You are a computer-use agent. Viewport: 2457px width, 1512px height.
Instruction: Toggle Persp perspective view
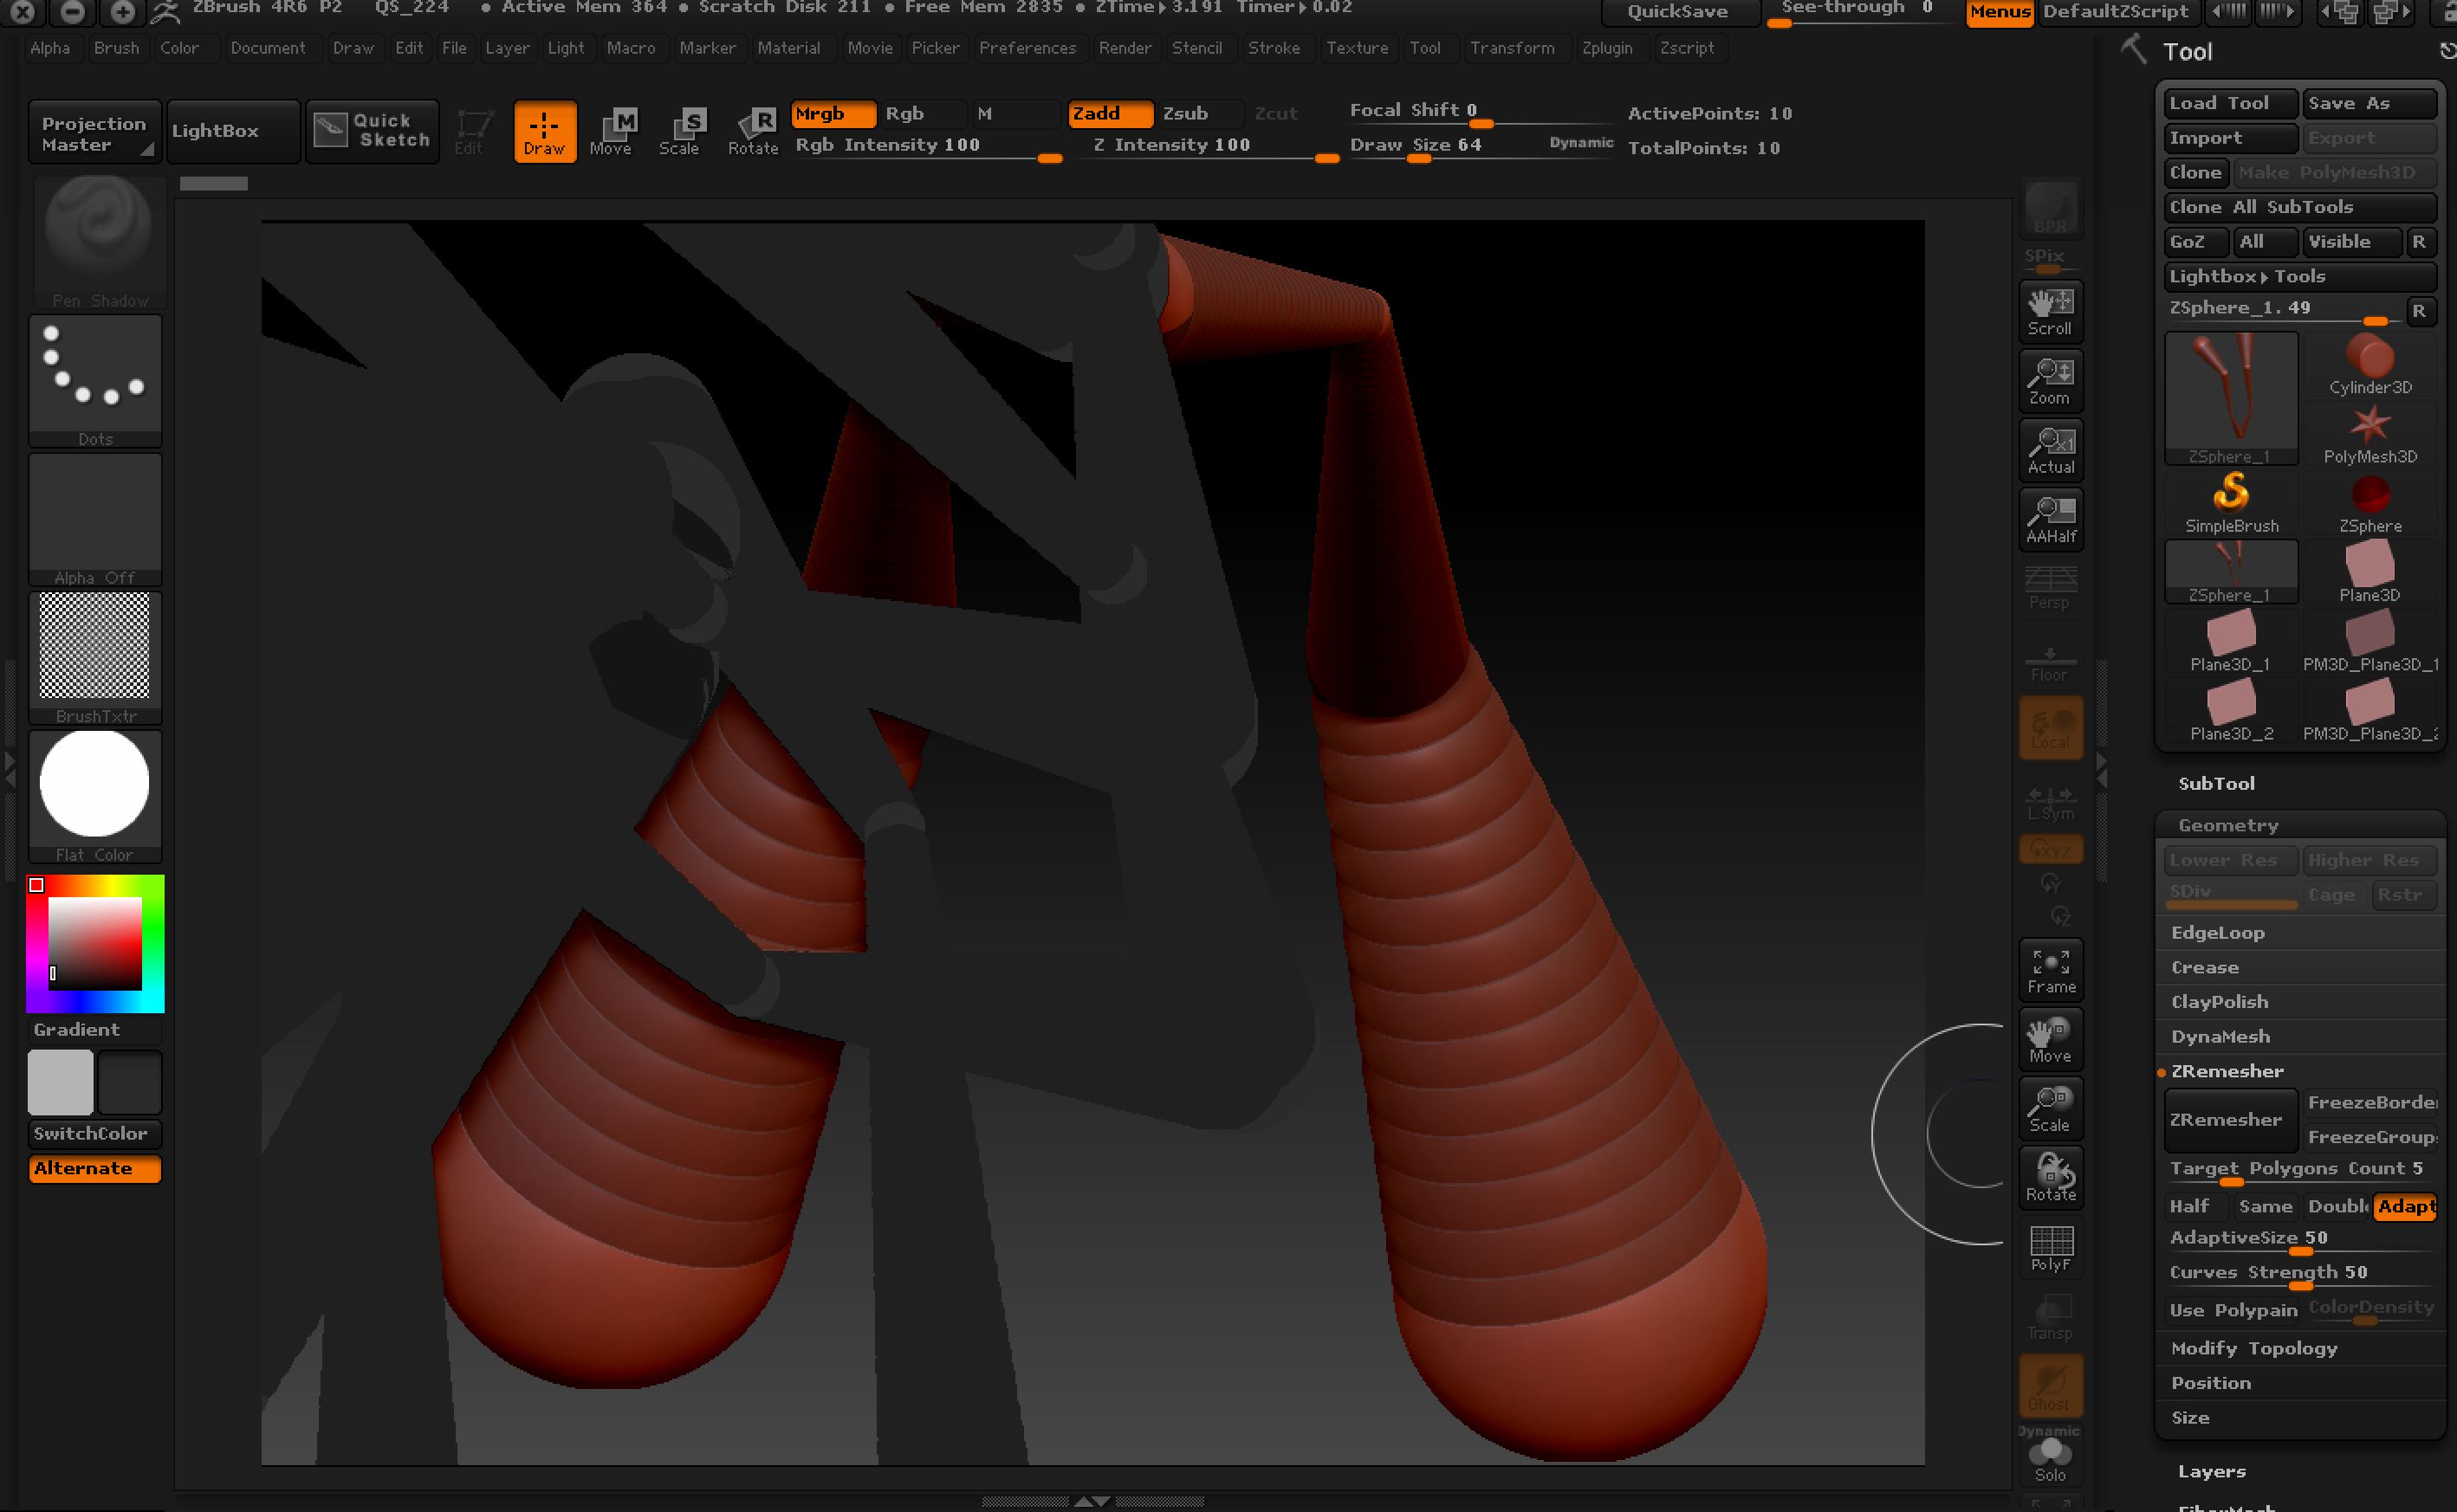2050,585
